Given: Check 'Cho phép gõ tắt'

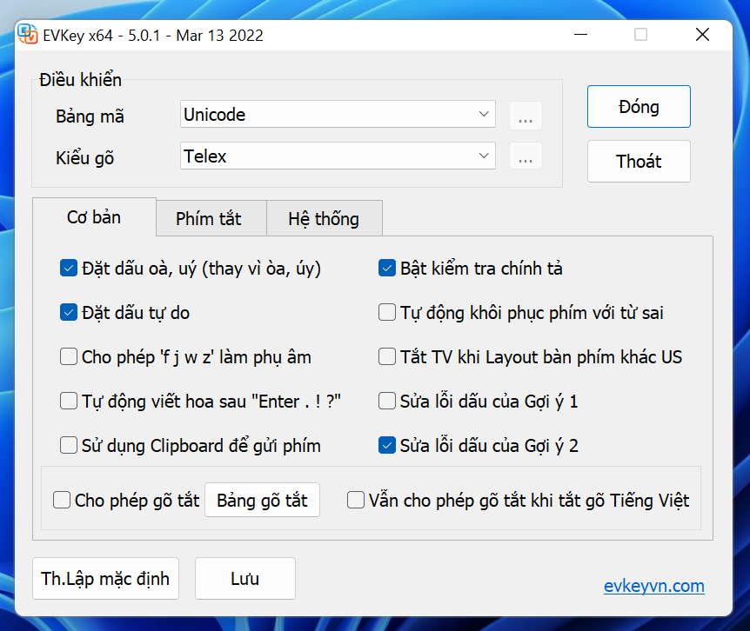Looking at the screenshot, I should tap(61, 500).
